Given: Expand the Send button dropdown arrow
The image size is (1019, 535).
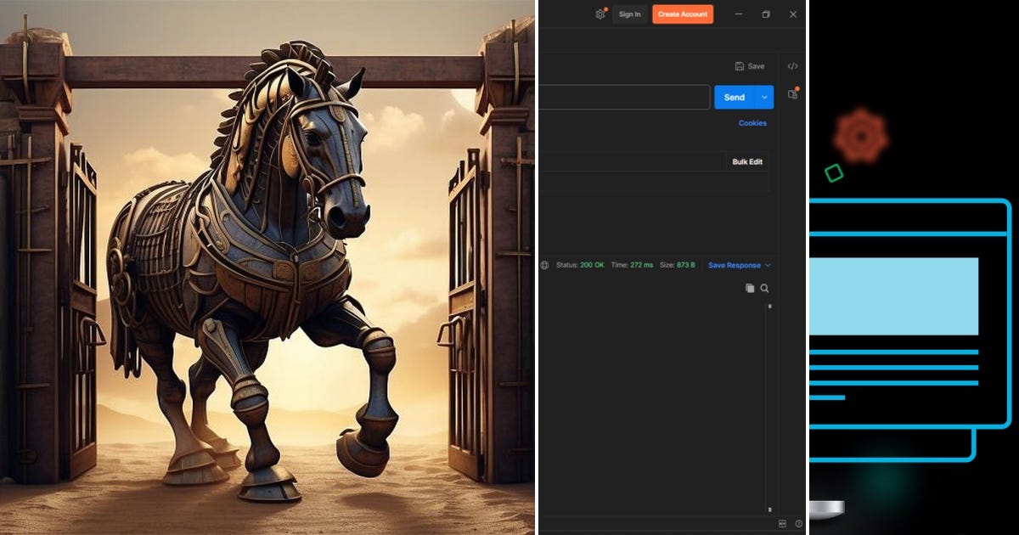Looking at the screenshot, I should 765,98.
